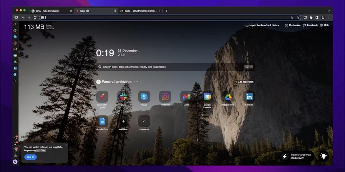Open LinkedIn from the left sidebar

15,68
